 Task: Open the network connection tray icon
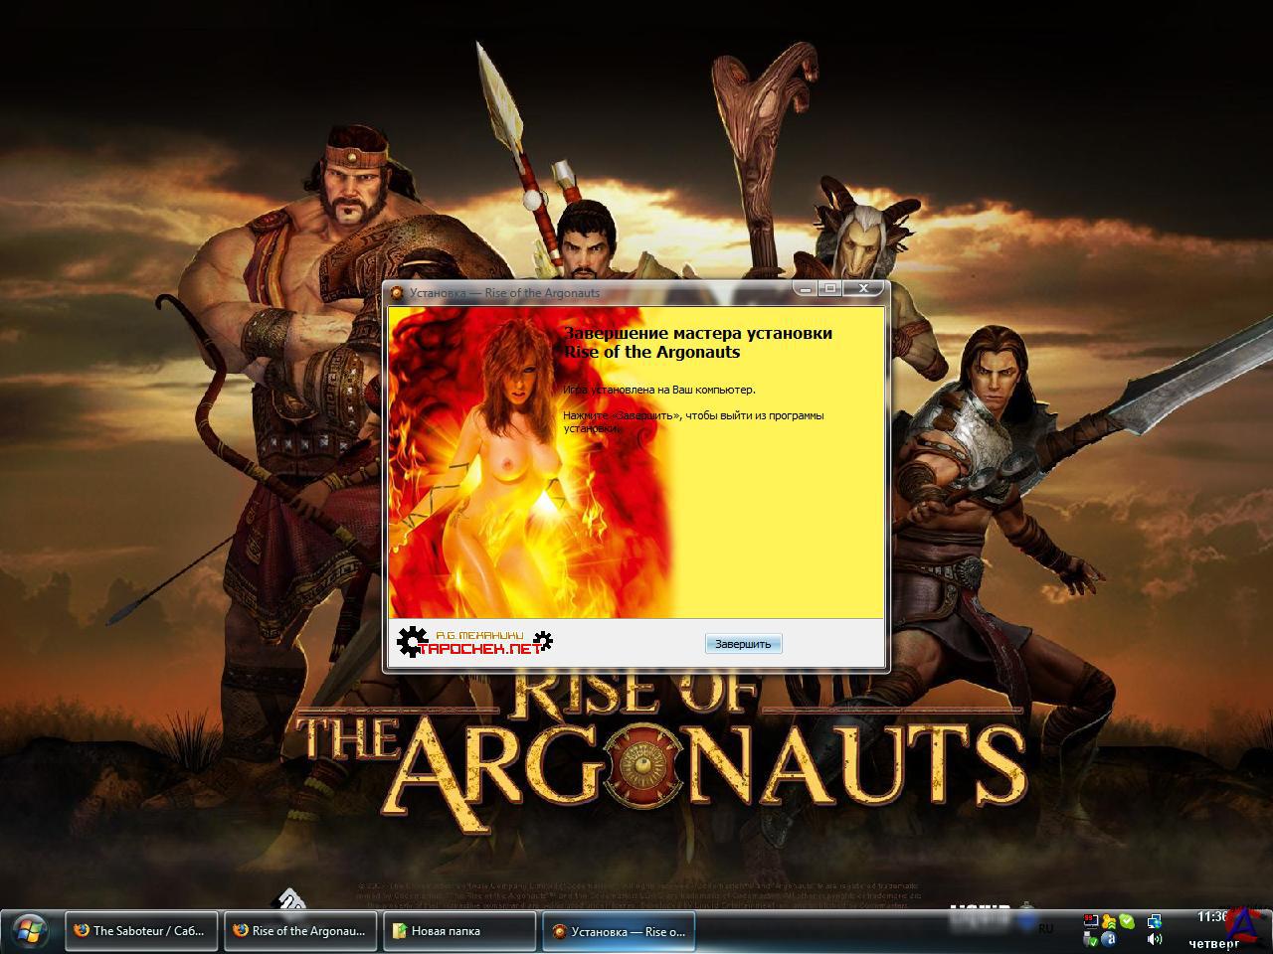click(1155, 921)
